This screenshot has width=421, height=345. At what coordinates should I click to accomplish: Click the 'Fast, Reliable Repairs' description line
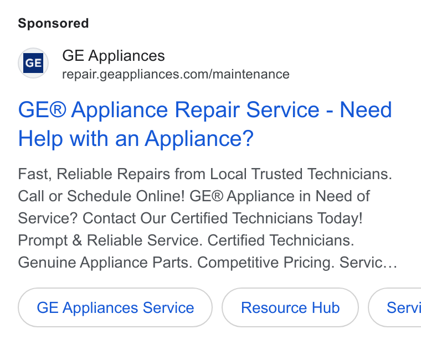pyautogui.click(x=205, y=174)
